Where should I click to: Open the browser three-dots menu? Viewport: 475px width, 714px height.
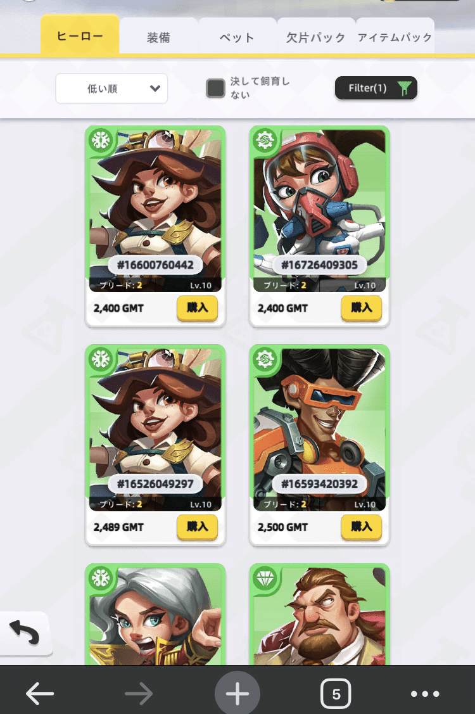pyautogui.click(x=425, y=694)
